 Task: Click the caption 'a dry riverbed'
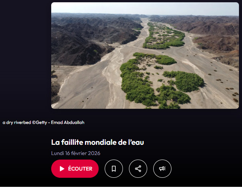pyautogui.click(x=17, y=122)
